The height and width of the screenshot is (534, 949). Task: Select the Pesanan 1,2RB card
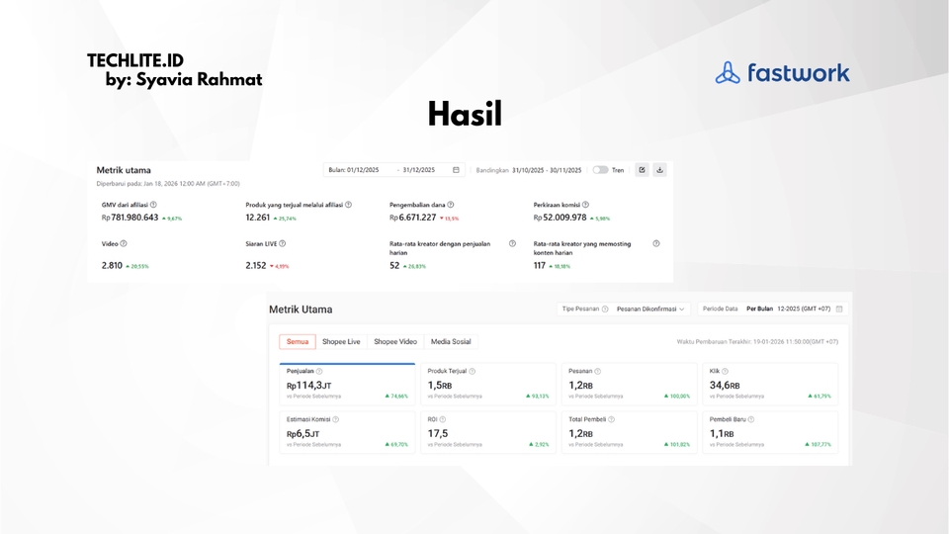coord(630,384)
